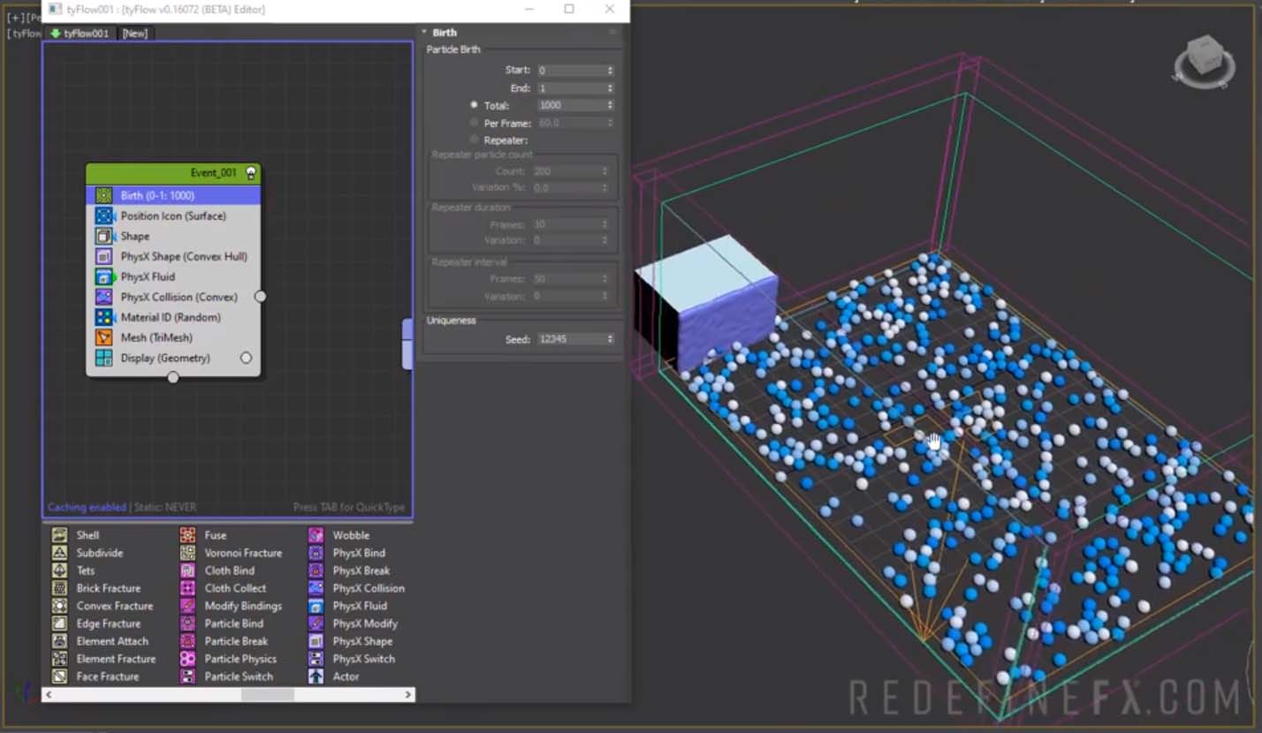
Task: Select the PhysX Collision (Convex) operator icon
Action: pyautogui.click(x=104, y=297)
